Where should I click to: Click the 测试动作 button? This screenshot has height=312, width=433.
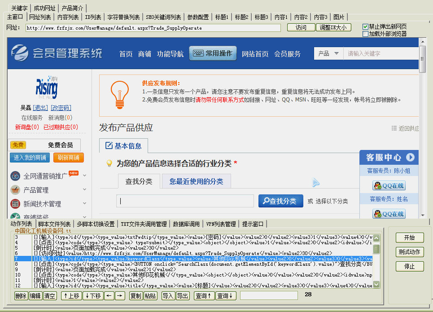pos(410,252)
